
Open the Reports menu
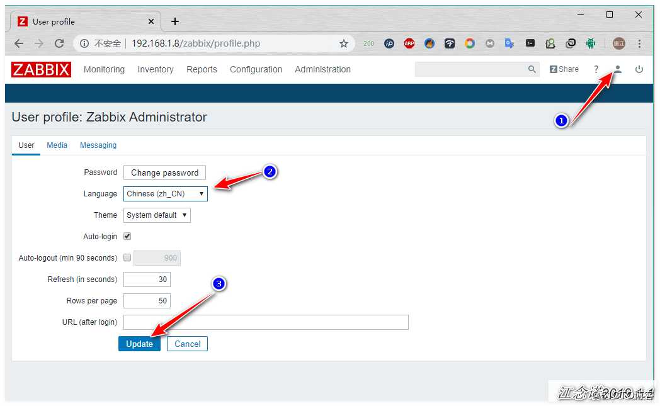point(202,69)
